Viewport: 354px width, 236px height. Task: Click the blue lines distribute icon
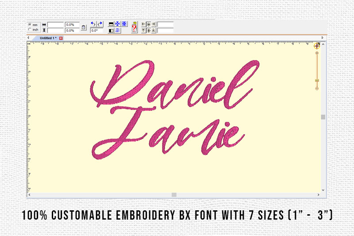click(118, 30)
